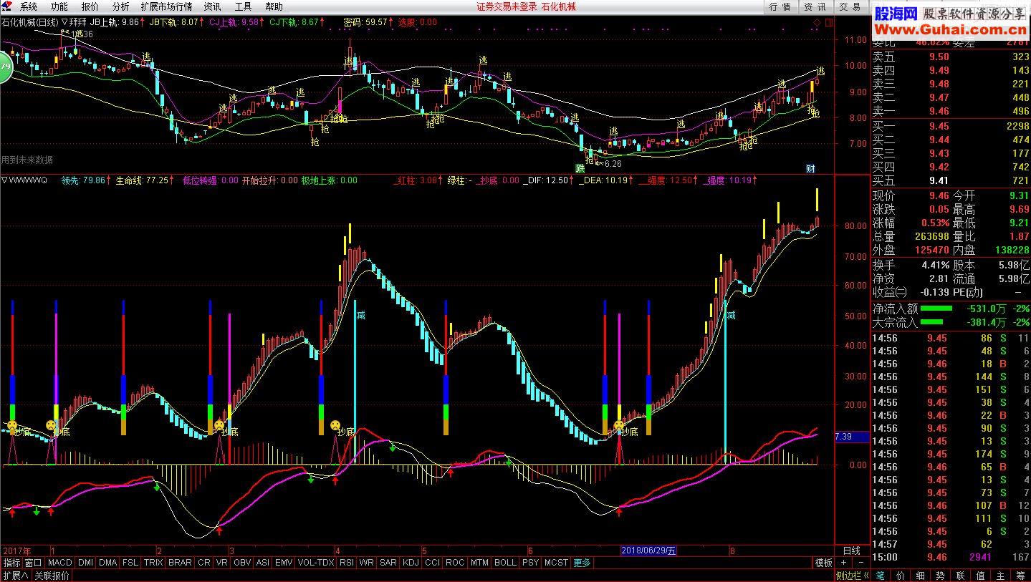Viewport: 1031px width, 582px height.
Task: Click the 换手 4.41% value
Action: tap(935, 265)
